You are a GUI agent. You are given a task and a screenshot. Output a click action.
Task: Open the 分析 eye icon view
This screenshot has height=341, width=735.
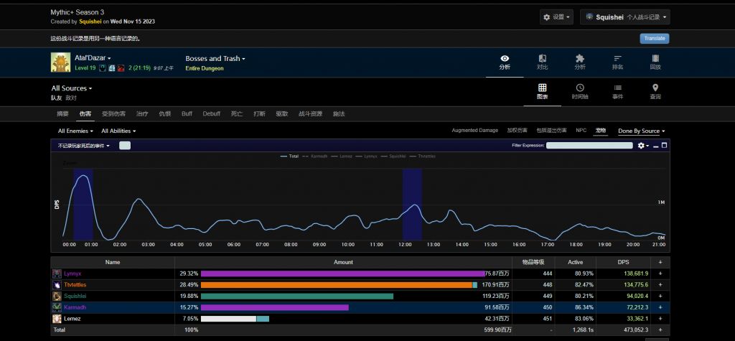(505, 58)
